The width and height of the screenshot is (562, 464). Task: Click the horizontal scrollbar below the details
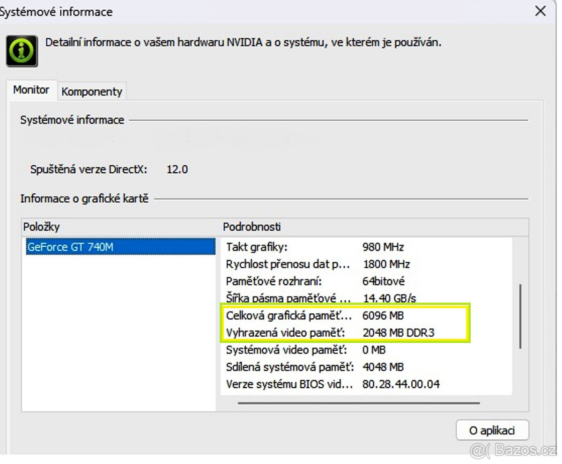(x=361, y=403)
